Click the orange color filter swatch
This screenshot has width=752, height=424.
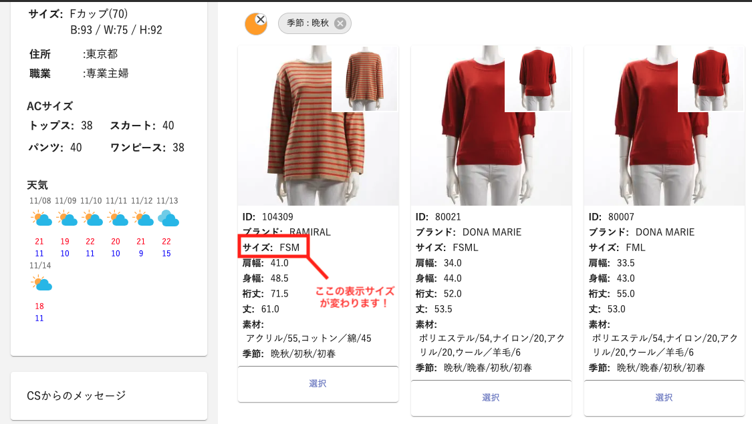click(254, 25)
